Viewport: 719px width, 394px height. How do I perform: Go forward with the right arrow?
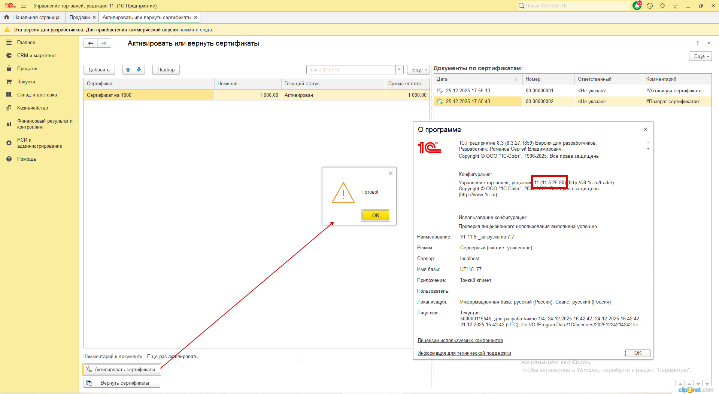pyautogui.click(x=104, y=43)
